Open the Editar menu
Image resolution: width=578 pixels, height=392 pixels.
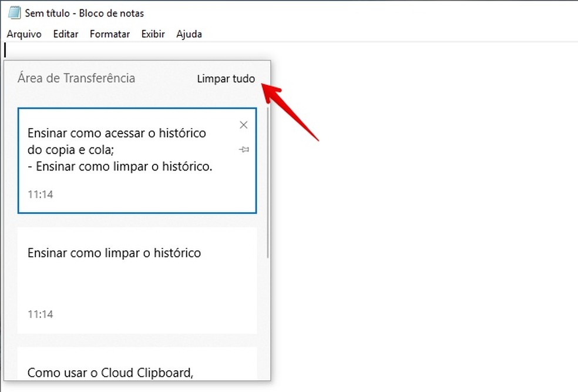pos(66,34)
